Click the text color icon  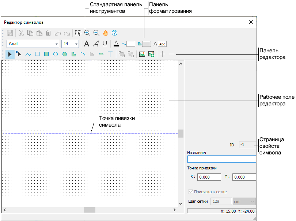(x=116, y=44)
